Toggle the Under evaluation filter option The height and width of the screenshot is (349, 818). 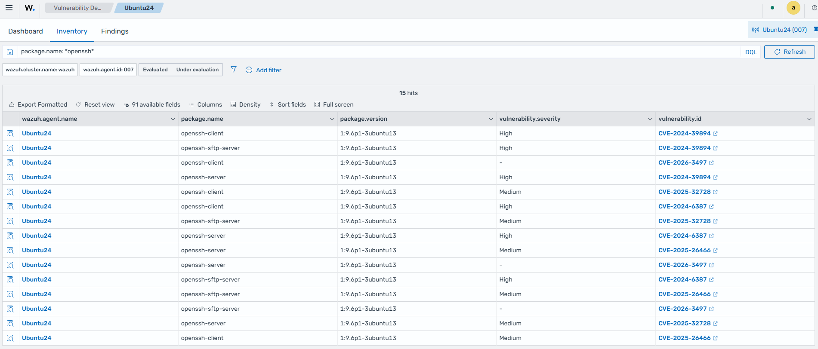click(x=198, y=70)
